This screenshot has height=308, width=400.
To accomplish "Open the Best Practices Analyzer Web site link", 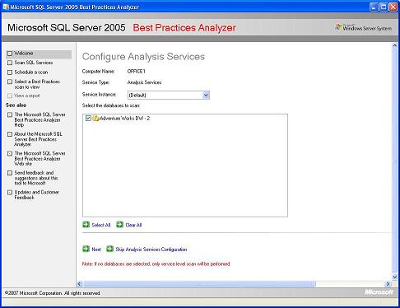I will (40, 158).
